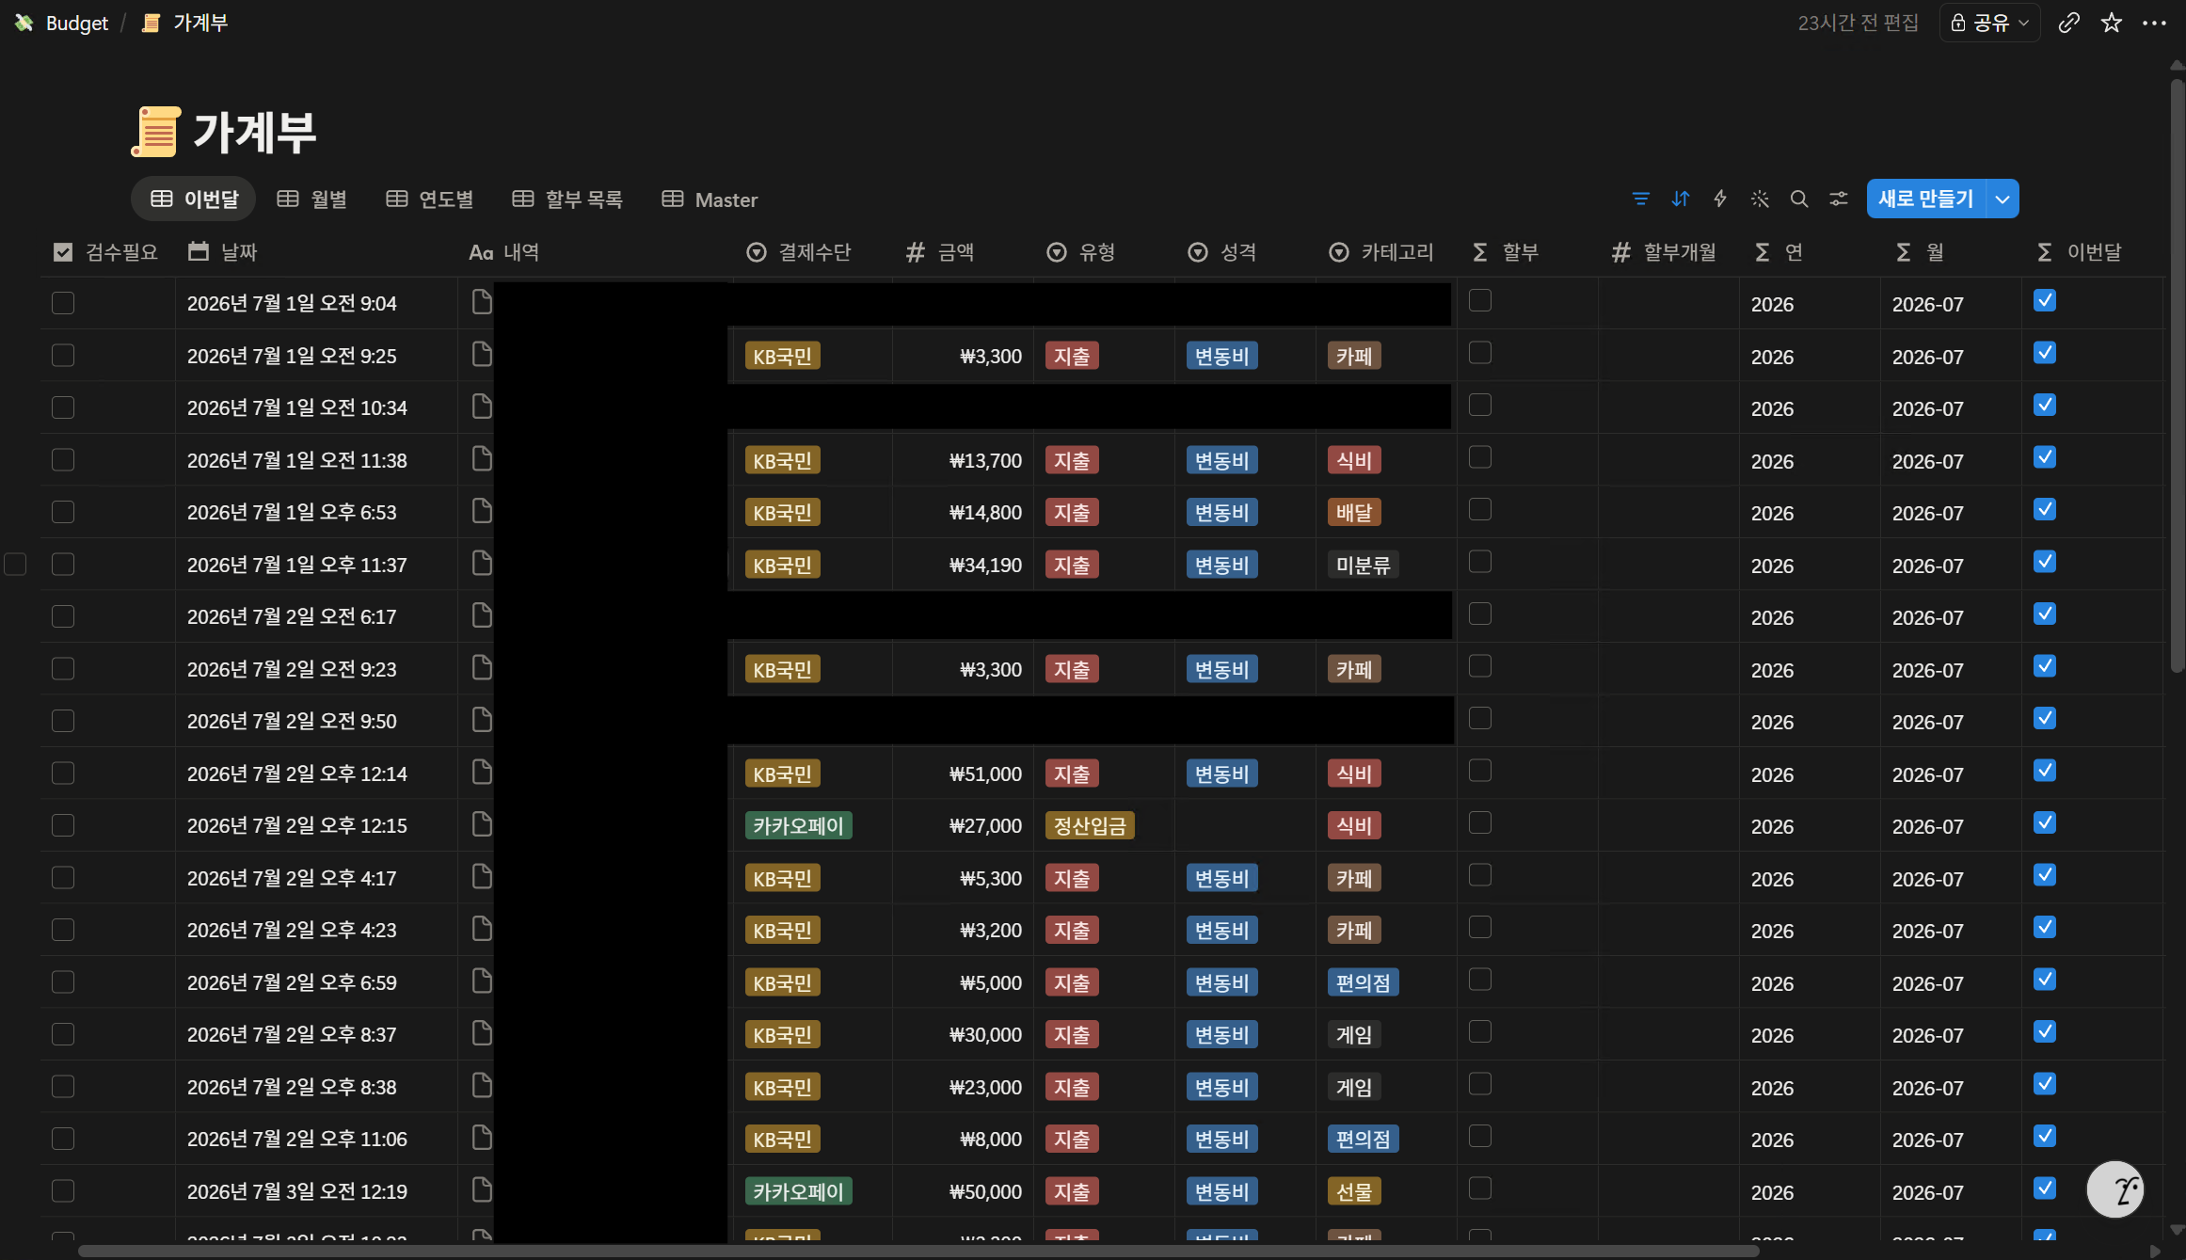Add page to favorites with star icon
The width and height of the screenshot is (2186, 1260).
(x=2111, y=23)
